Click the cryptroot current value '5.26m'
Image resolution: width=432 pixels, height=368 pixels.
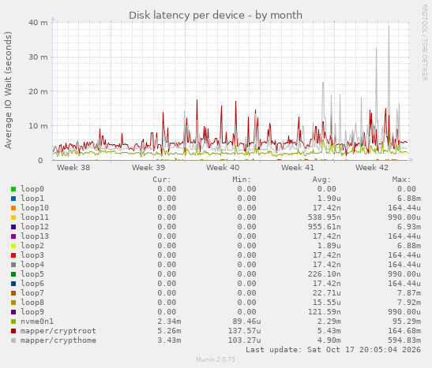pyautogui.click(x=169, y=331)
